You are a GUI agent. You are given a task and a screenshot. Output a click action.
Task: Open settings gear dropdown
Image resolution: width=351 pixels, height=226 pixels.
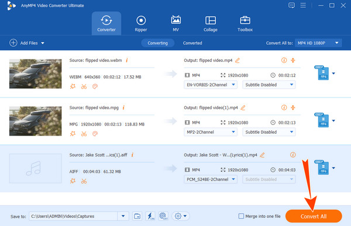pyautogui.click(x=181, y=216)
